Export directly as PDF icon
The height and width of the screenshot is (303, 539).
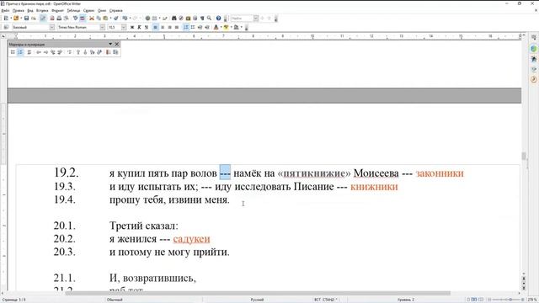pyautogui.click(x=52, y=19)
